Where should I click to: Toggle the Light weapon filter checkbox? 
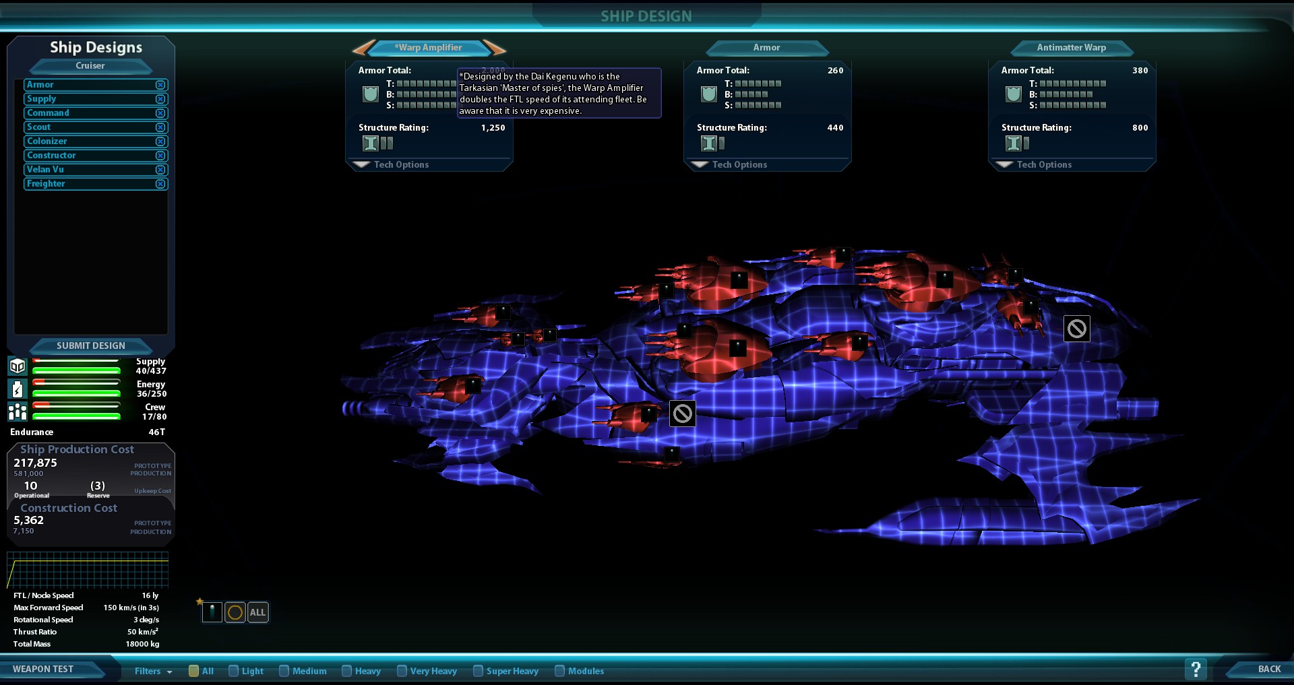[233, 671]
